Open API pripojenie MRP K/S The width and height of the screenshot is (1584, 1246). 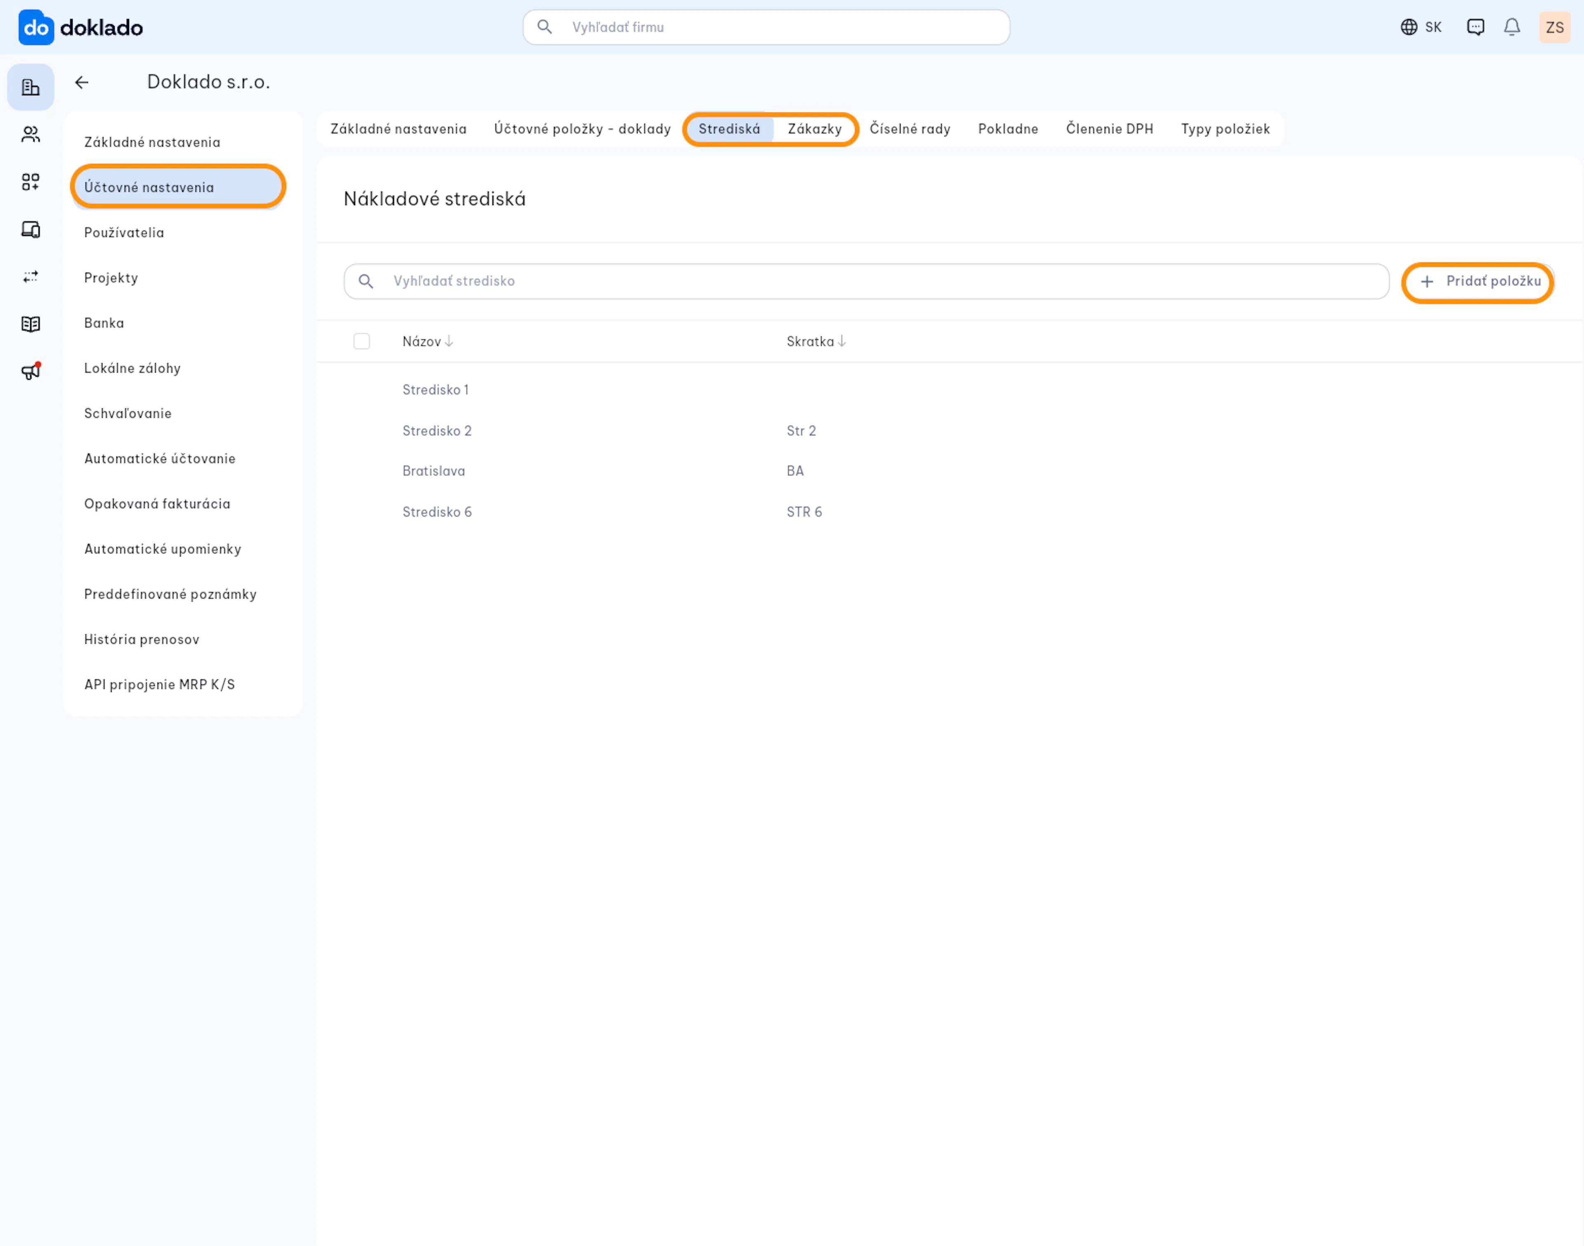click(x=179, y=685)
